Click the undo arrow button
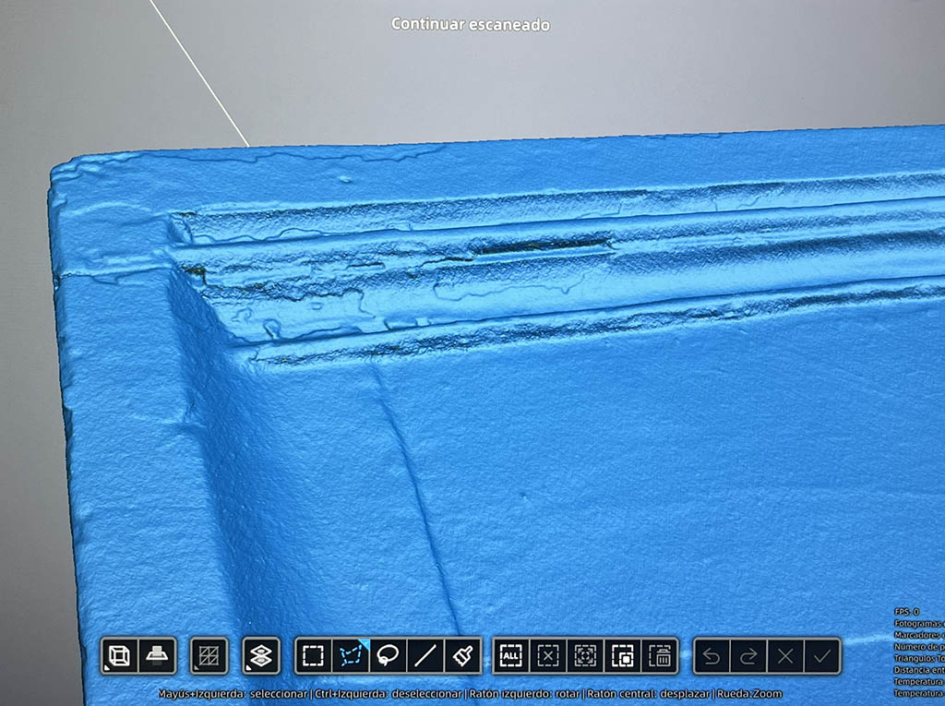 (712, 655)
